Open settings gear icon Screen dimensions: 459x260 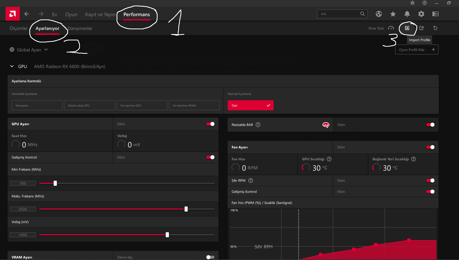[x=421, y=14]
